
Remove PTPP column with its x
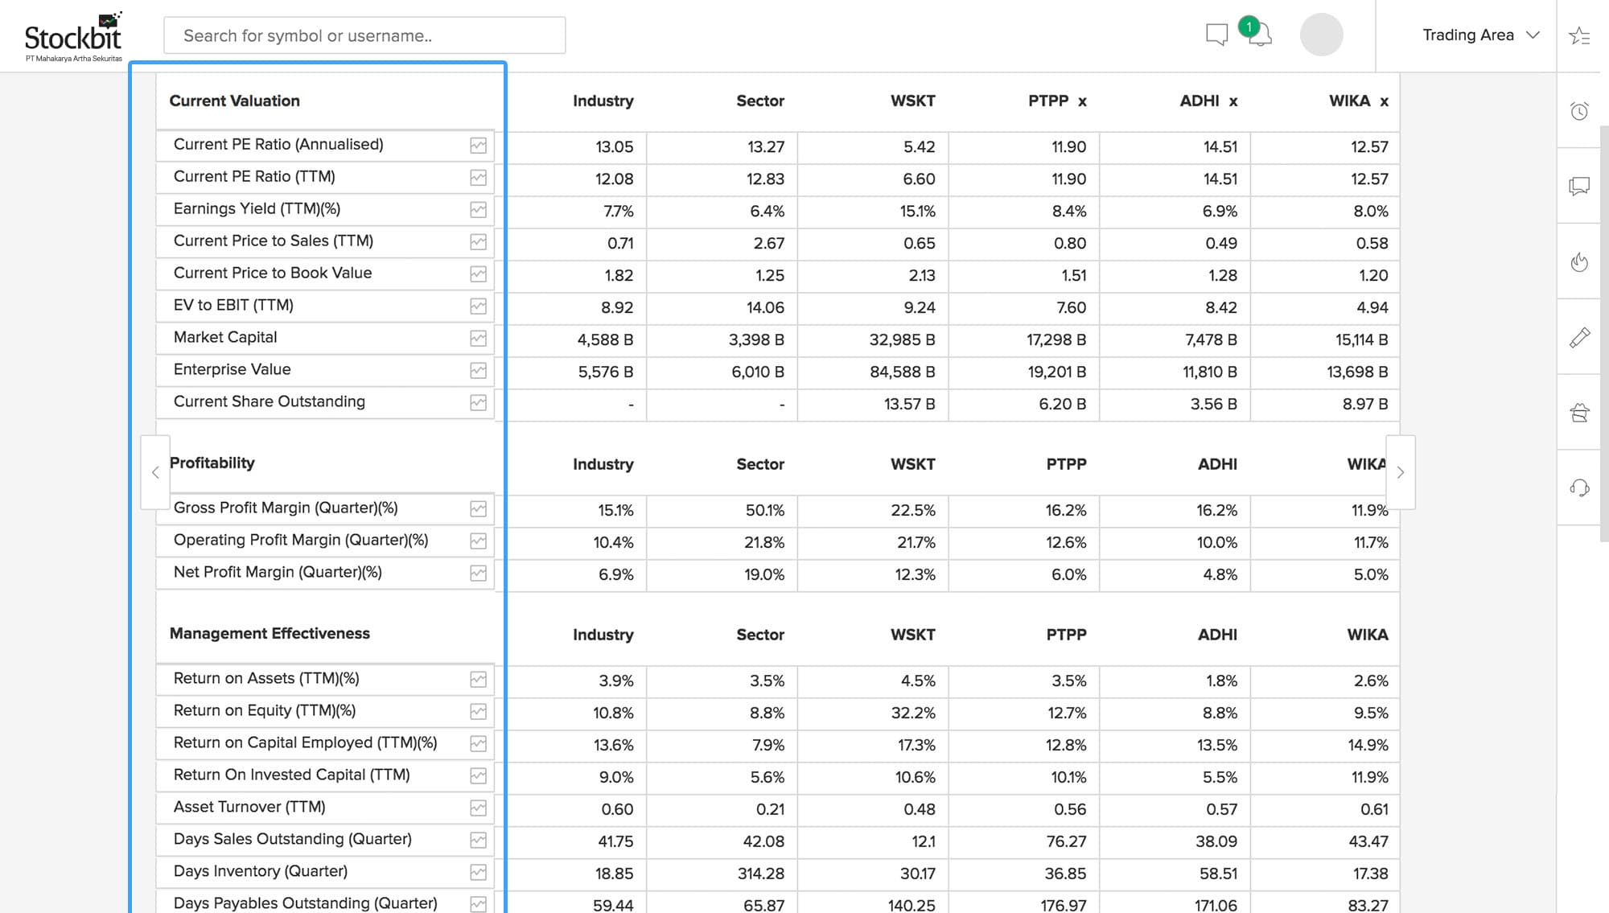pos(1082,101)
